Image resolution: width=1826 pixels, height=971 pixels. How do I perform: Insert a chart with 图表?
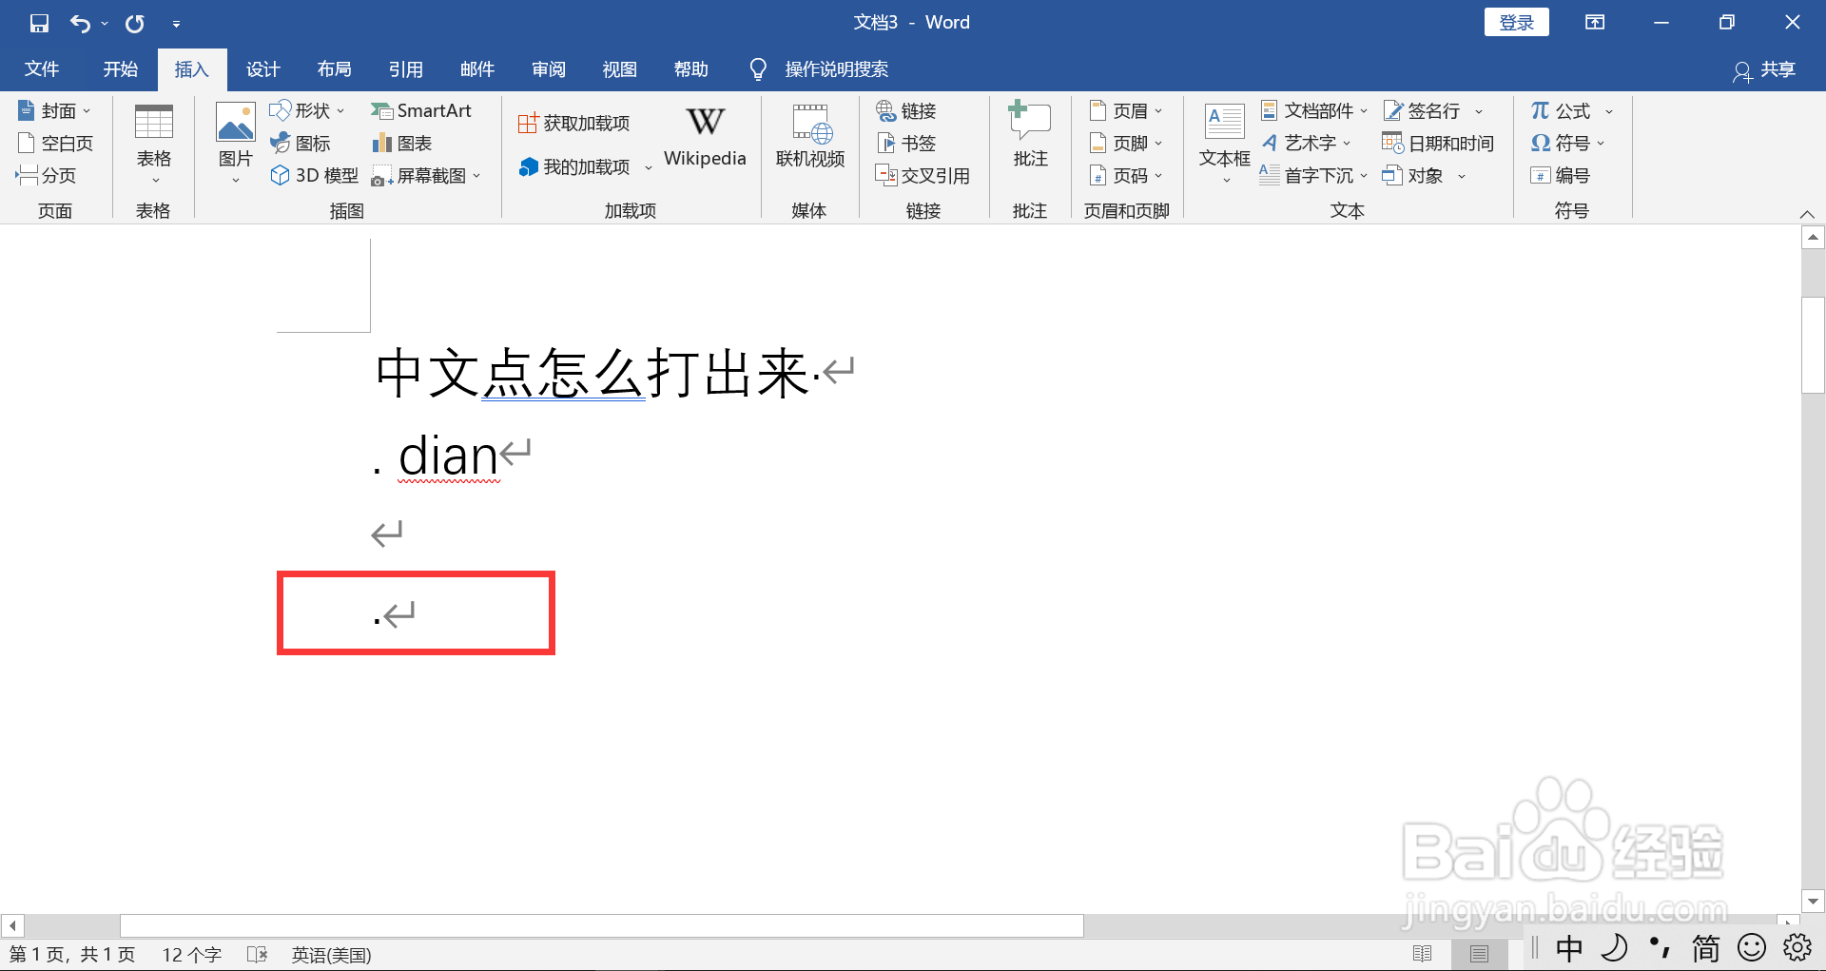[401, 143]
